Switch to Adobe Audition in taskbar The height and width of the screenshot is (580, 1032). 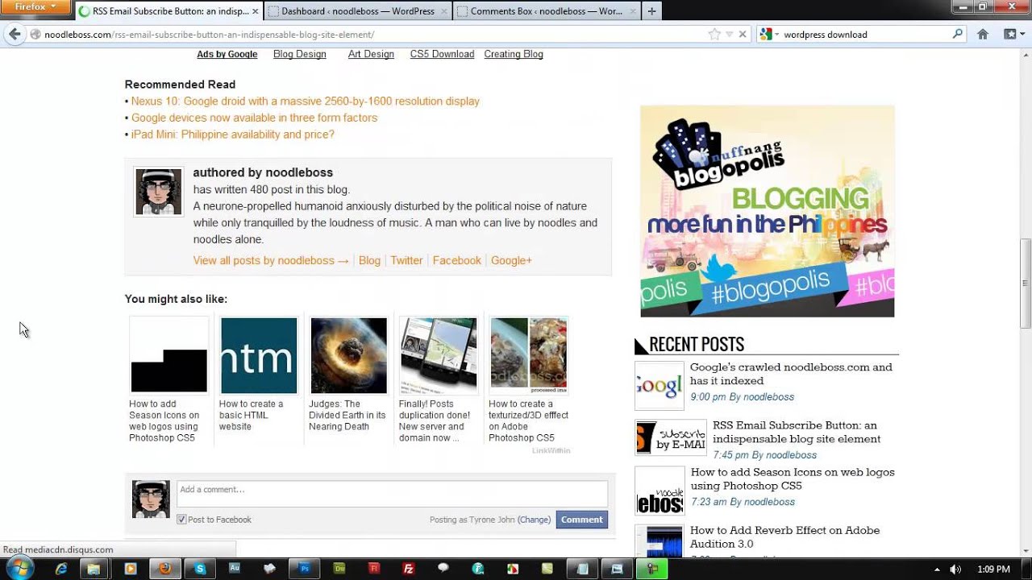(x=235, y=569)
